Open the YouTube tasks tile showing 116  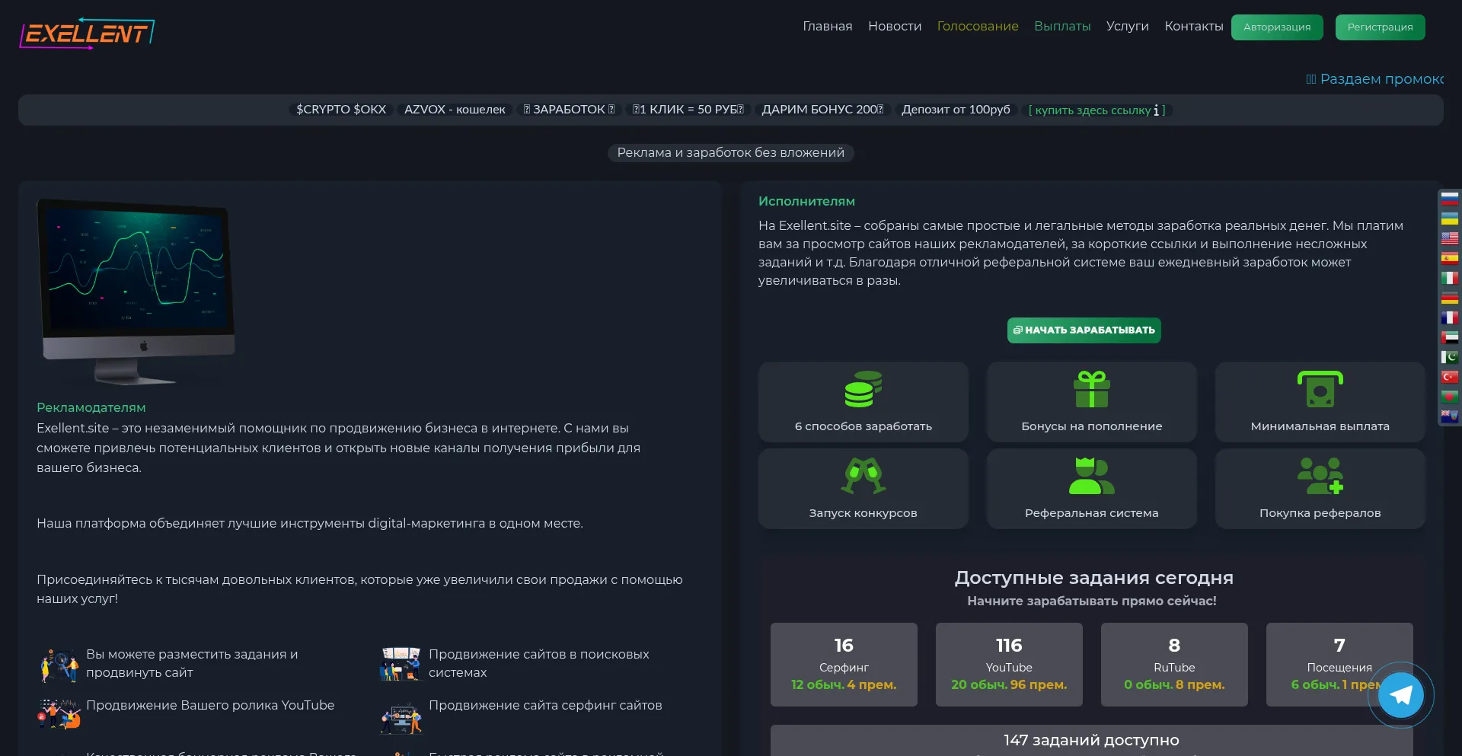(x=1008, y=664)
